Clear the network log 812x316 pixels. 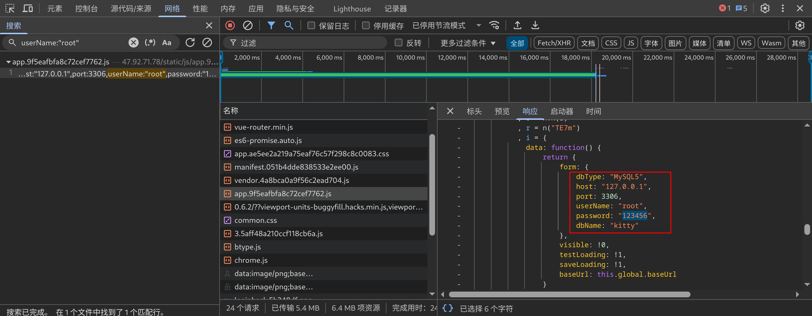(248, 25)
